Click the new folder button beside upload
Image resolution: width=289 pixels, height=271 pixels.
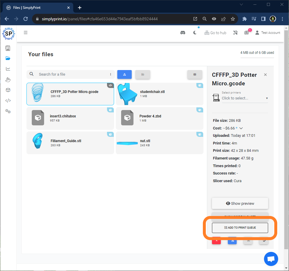(x=143, y=74)
